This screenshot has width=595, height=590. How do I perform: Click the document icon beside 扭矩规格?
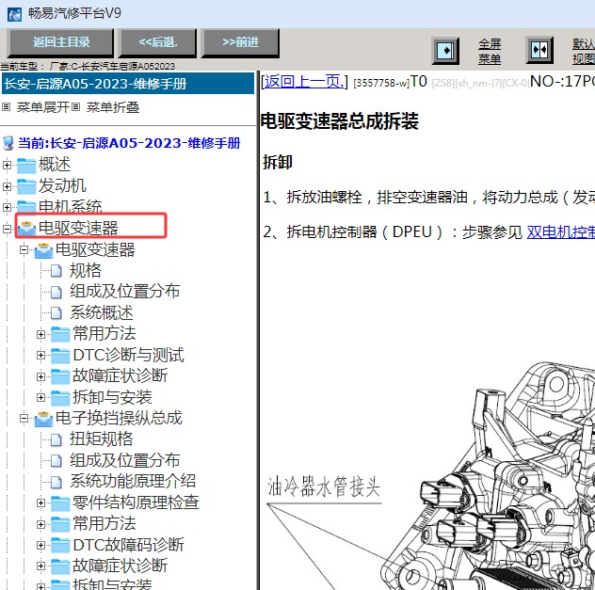(56, 439)
